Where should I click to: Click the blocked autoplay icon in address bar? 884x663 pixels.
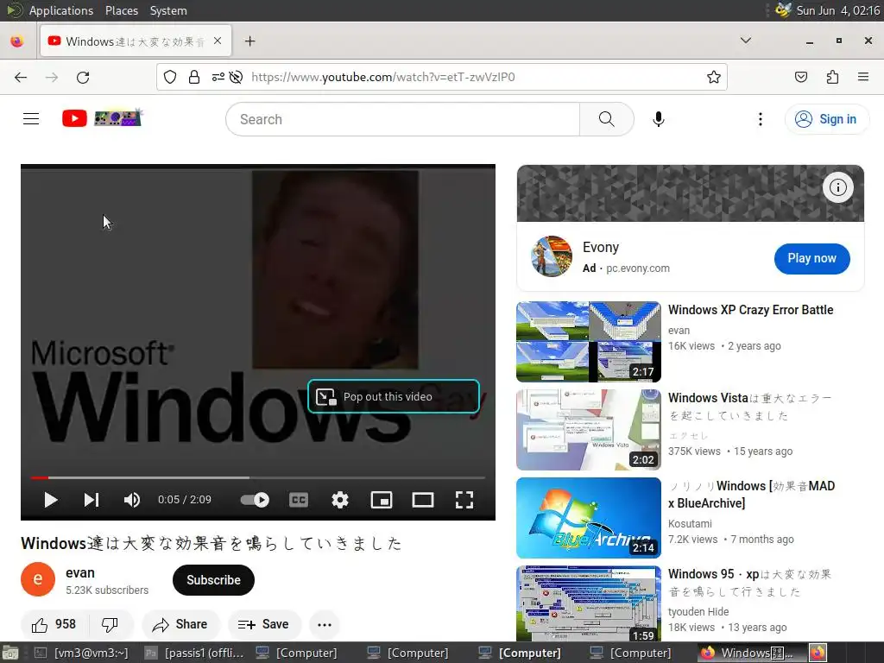(237, 77)
